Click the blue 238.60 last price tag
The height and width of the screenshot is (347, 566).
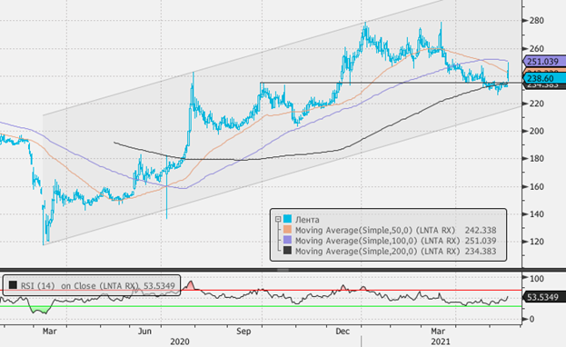[x=544, y=78]
